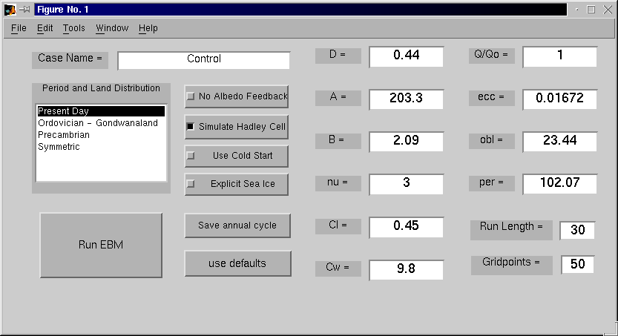618x336 pixels.
Task: Click the nu value field
Action: 407,184
